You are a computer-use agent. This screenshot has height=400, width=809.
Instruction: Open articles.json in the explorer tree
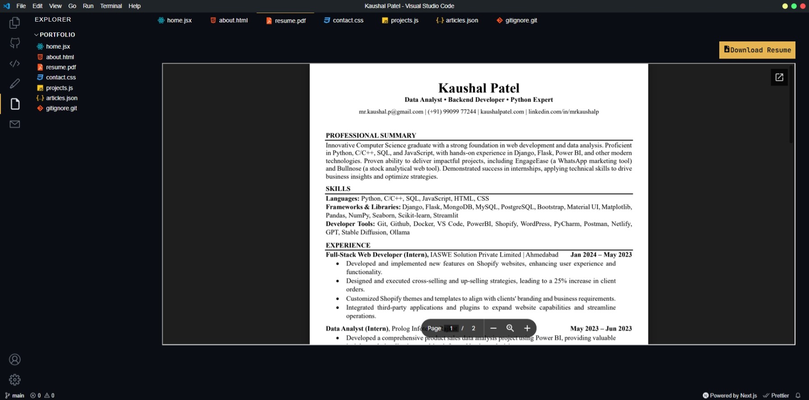pos(61,98)
